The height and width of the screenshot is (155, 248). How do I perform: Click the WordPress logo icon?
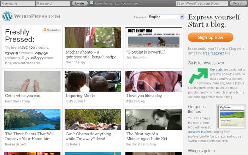7,16
